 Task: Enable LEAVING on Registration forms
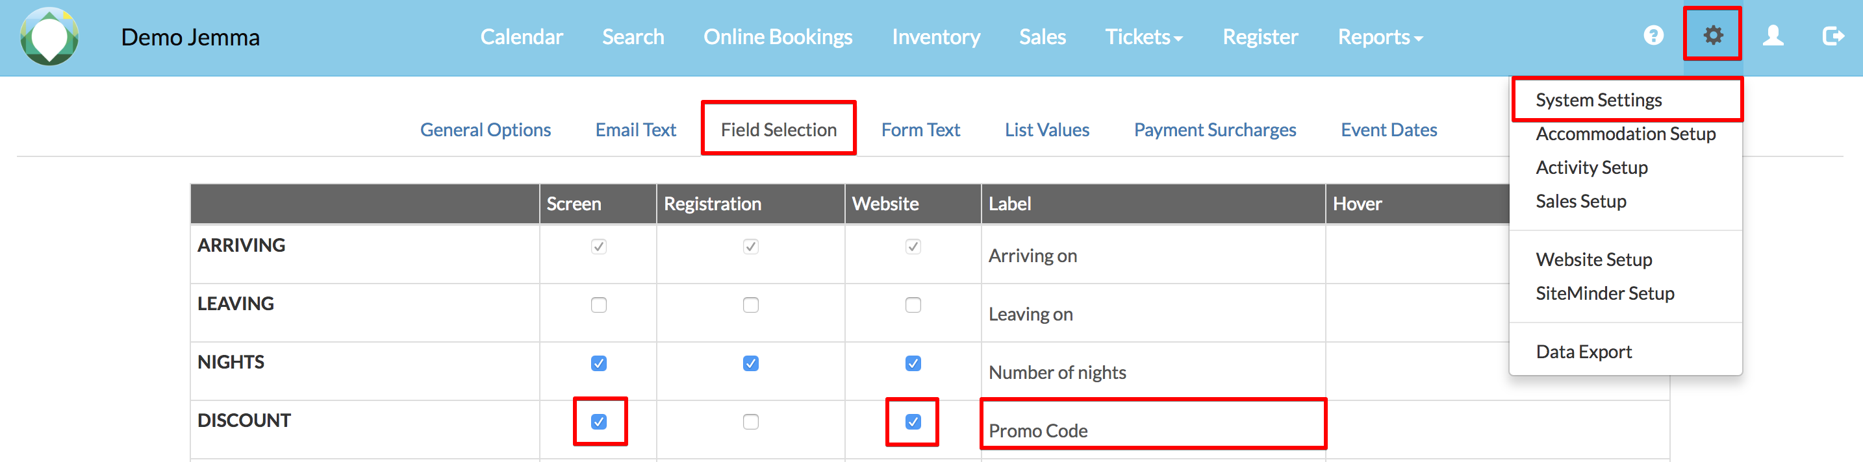pyautogui.click(x=750, y=306)
